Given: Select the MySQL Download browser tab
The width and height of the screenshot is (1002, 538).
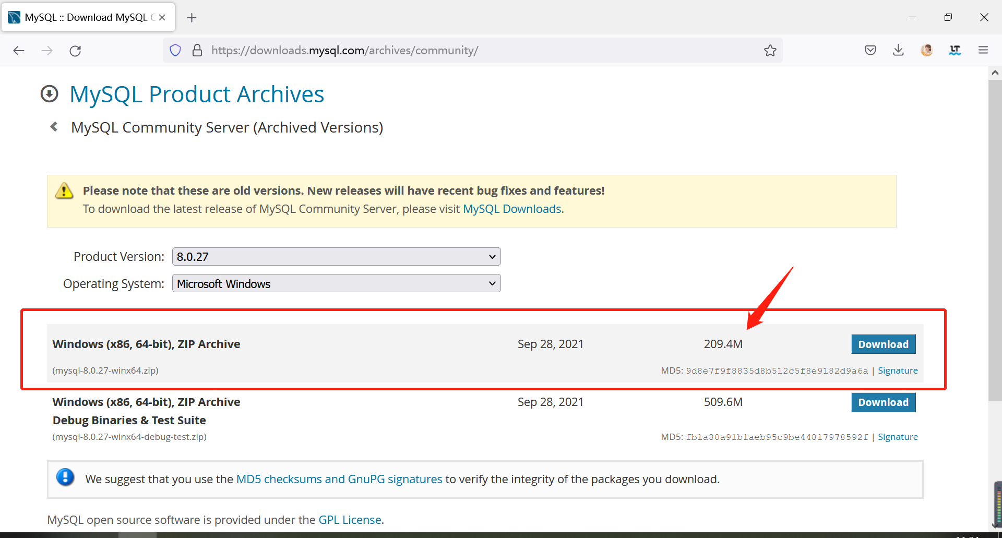Looking at the screenshot, I should pyautogui.click(x=88, y=18).
